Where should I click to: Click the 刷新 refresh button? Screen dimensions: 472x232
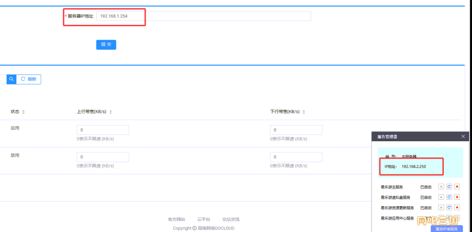click(x=29, y=79)
